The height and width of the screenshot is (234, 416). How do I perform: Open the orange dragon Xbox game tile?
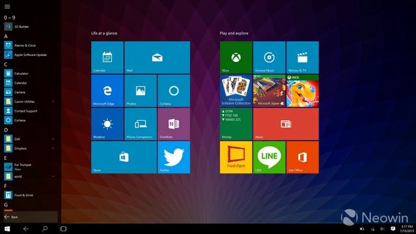pos(302,91)
